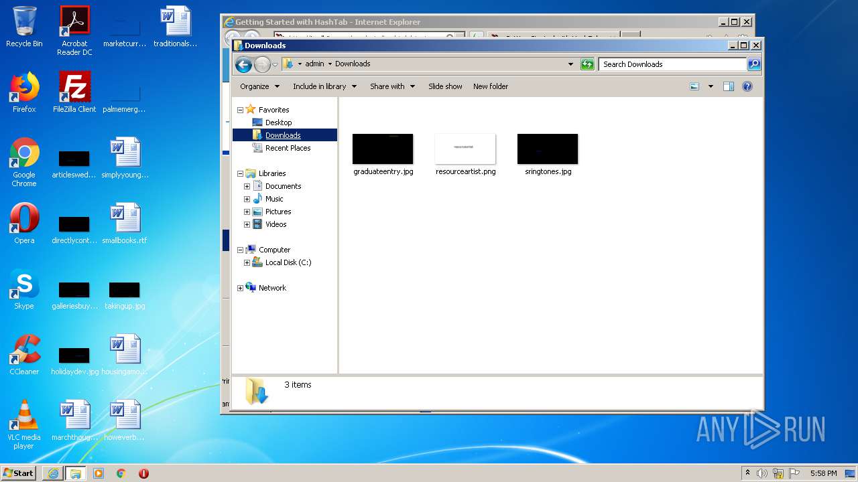This screenshot has height=482, width=858.
Task: Collapse the Computer tree group
Action: coord(240,250)
